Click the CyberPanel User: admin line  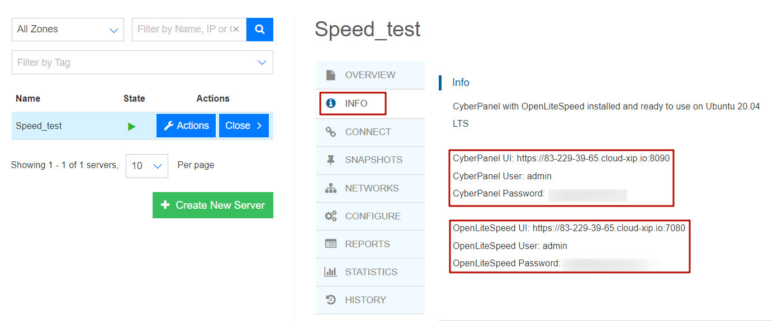coord(502,176)
